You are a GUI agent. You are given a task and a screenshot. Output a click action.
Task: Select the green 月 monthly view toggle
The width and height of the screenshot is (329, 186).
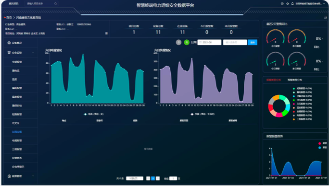pos(187,42)
